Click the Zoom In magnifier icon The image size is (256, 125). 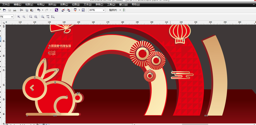pos(18,17)
